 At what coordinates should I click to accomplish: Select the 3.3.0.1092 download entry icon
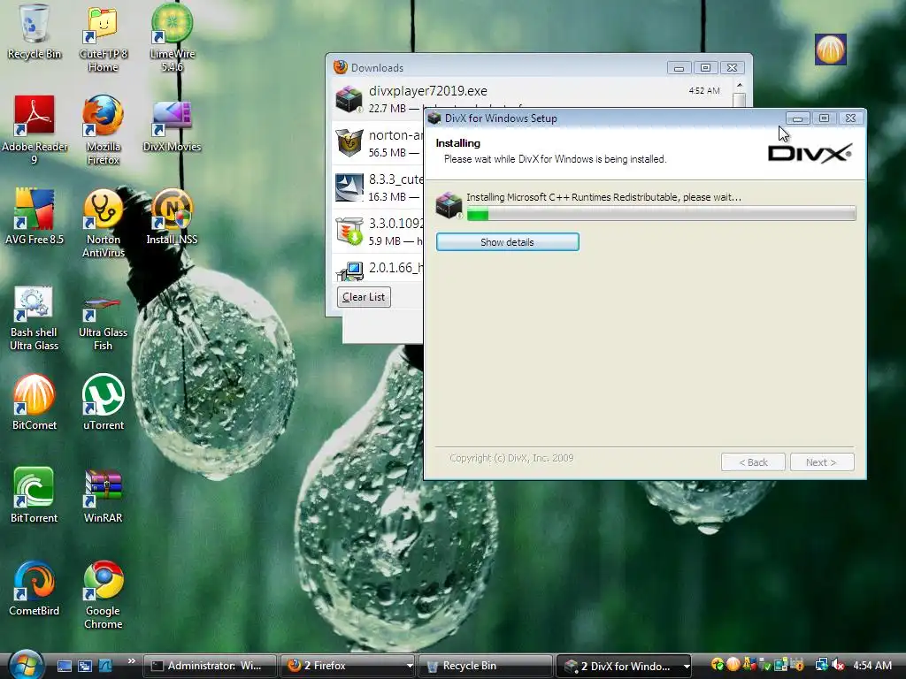click(x=349, y=231)
